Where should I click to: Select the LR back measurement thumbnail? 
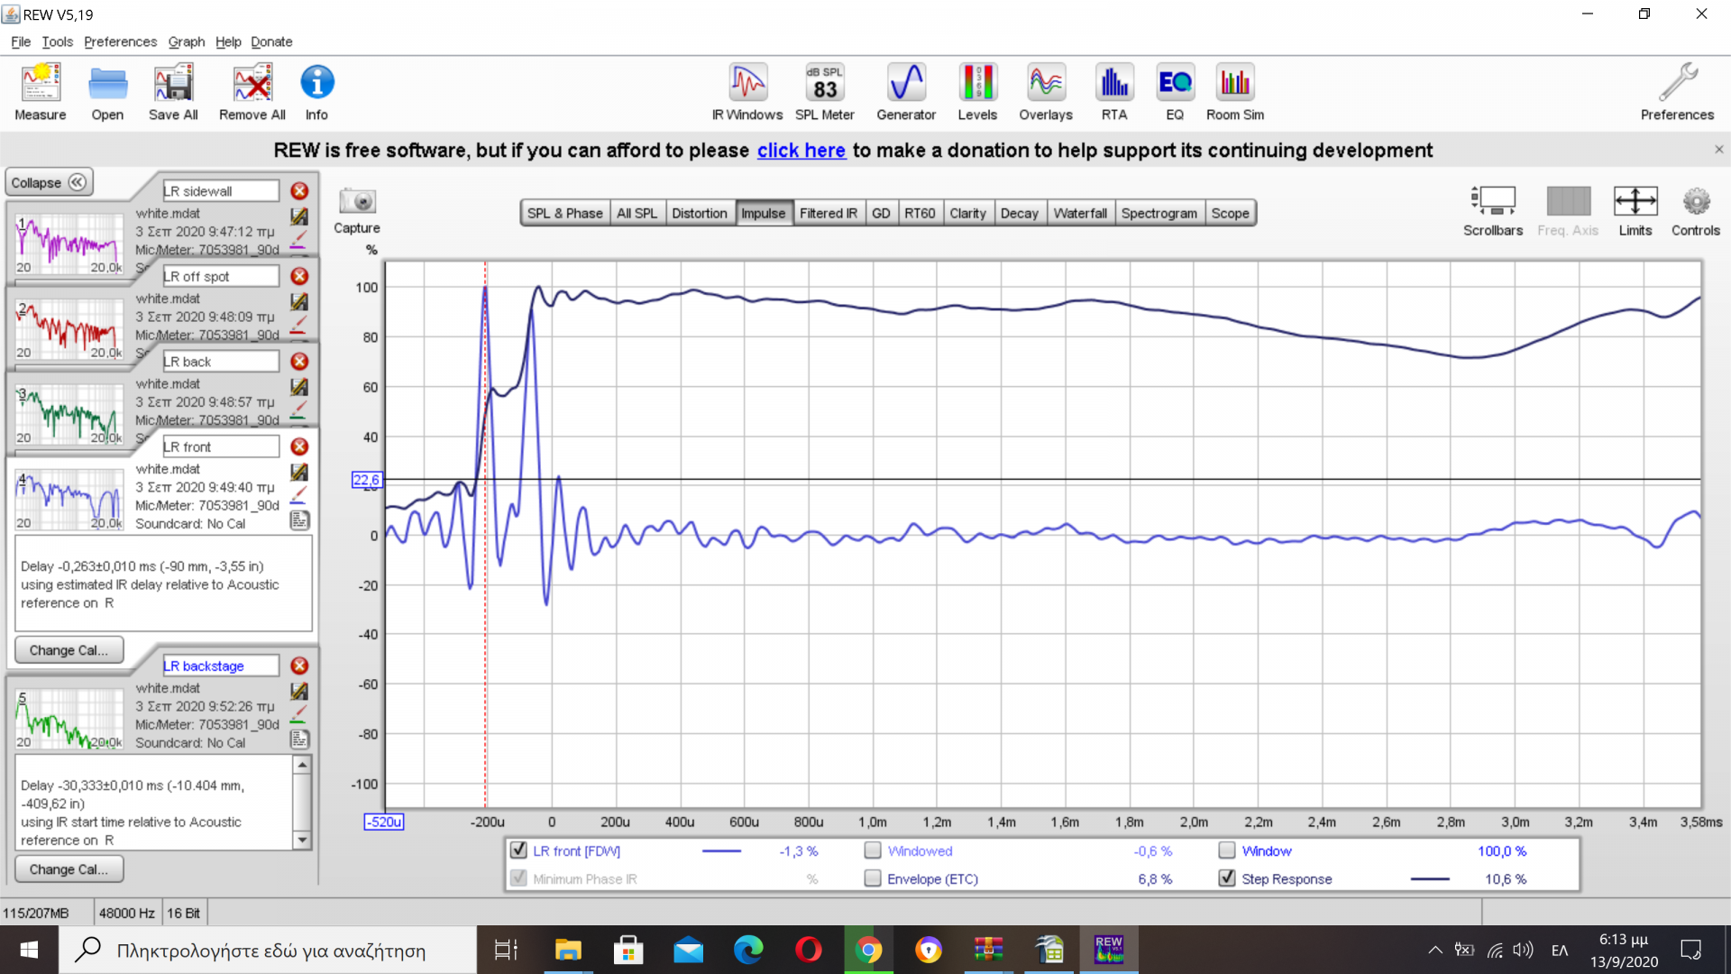click(69, 413)
